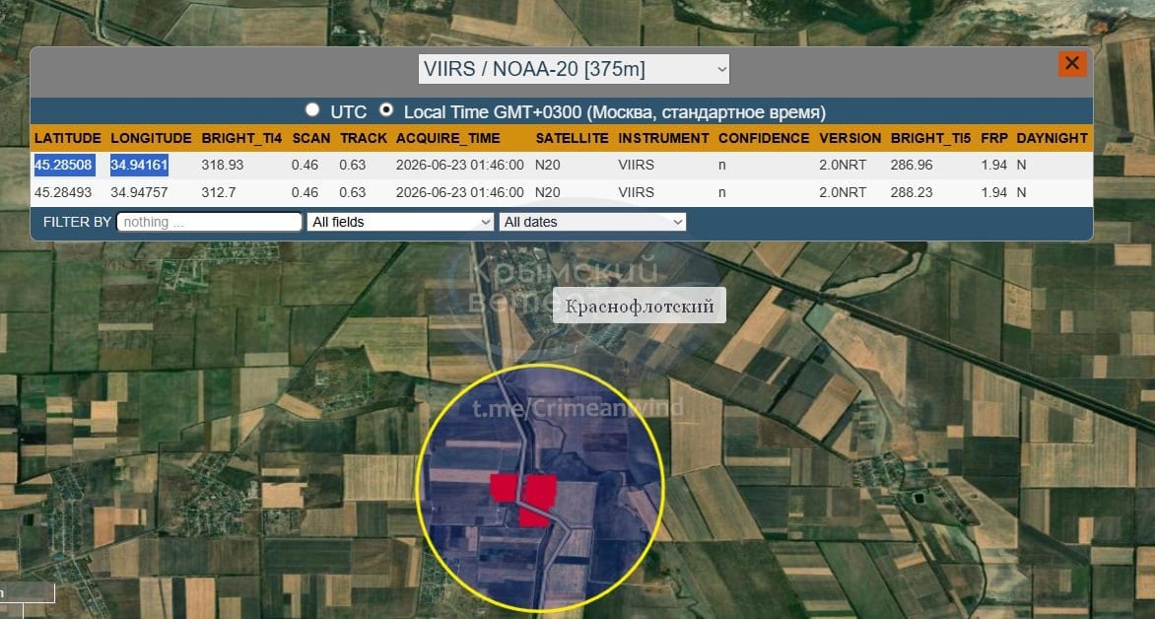Sort by TRACK column header

[x=363, y=138]
